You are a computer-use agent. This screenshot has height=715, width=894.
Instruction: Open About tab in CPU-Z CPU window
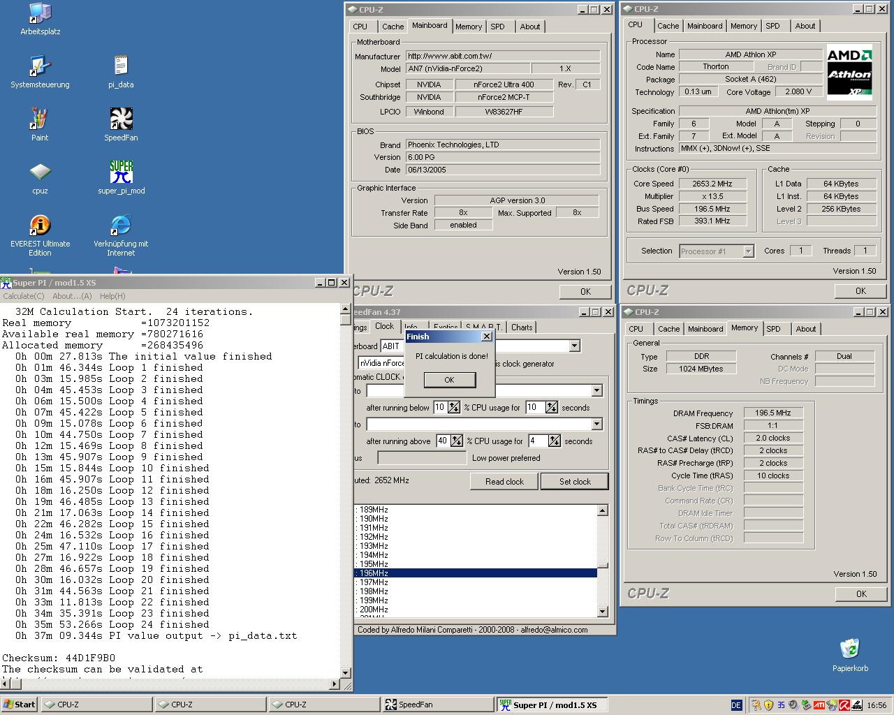(805, 26)
